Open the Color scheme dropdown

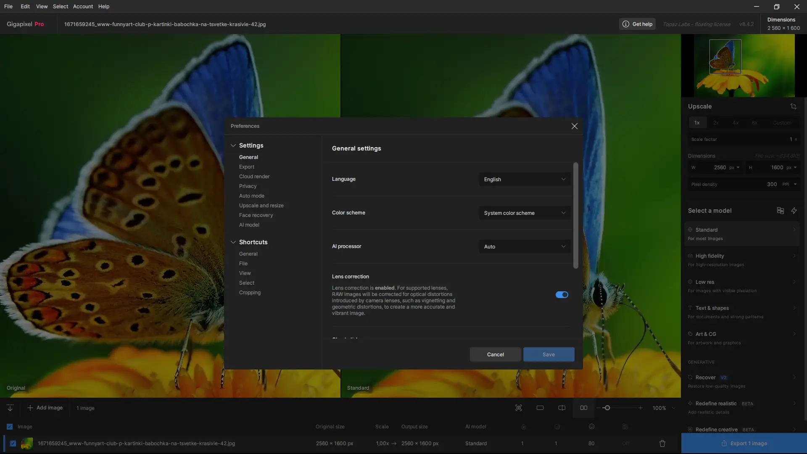point(524,213)
